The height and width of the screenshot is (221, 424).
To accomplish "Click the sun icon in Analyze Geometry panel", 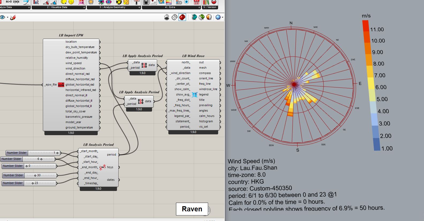I will point(91,2).
